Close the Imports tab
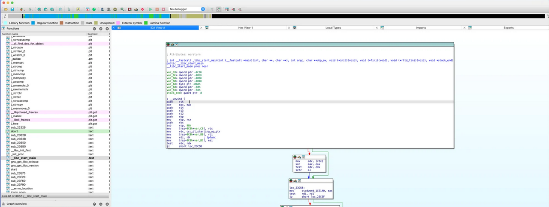 coord(377,28)
